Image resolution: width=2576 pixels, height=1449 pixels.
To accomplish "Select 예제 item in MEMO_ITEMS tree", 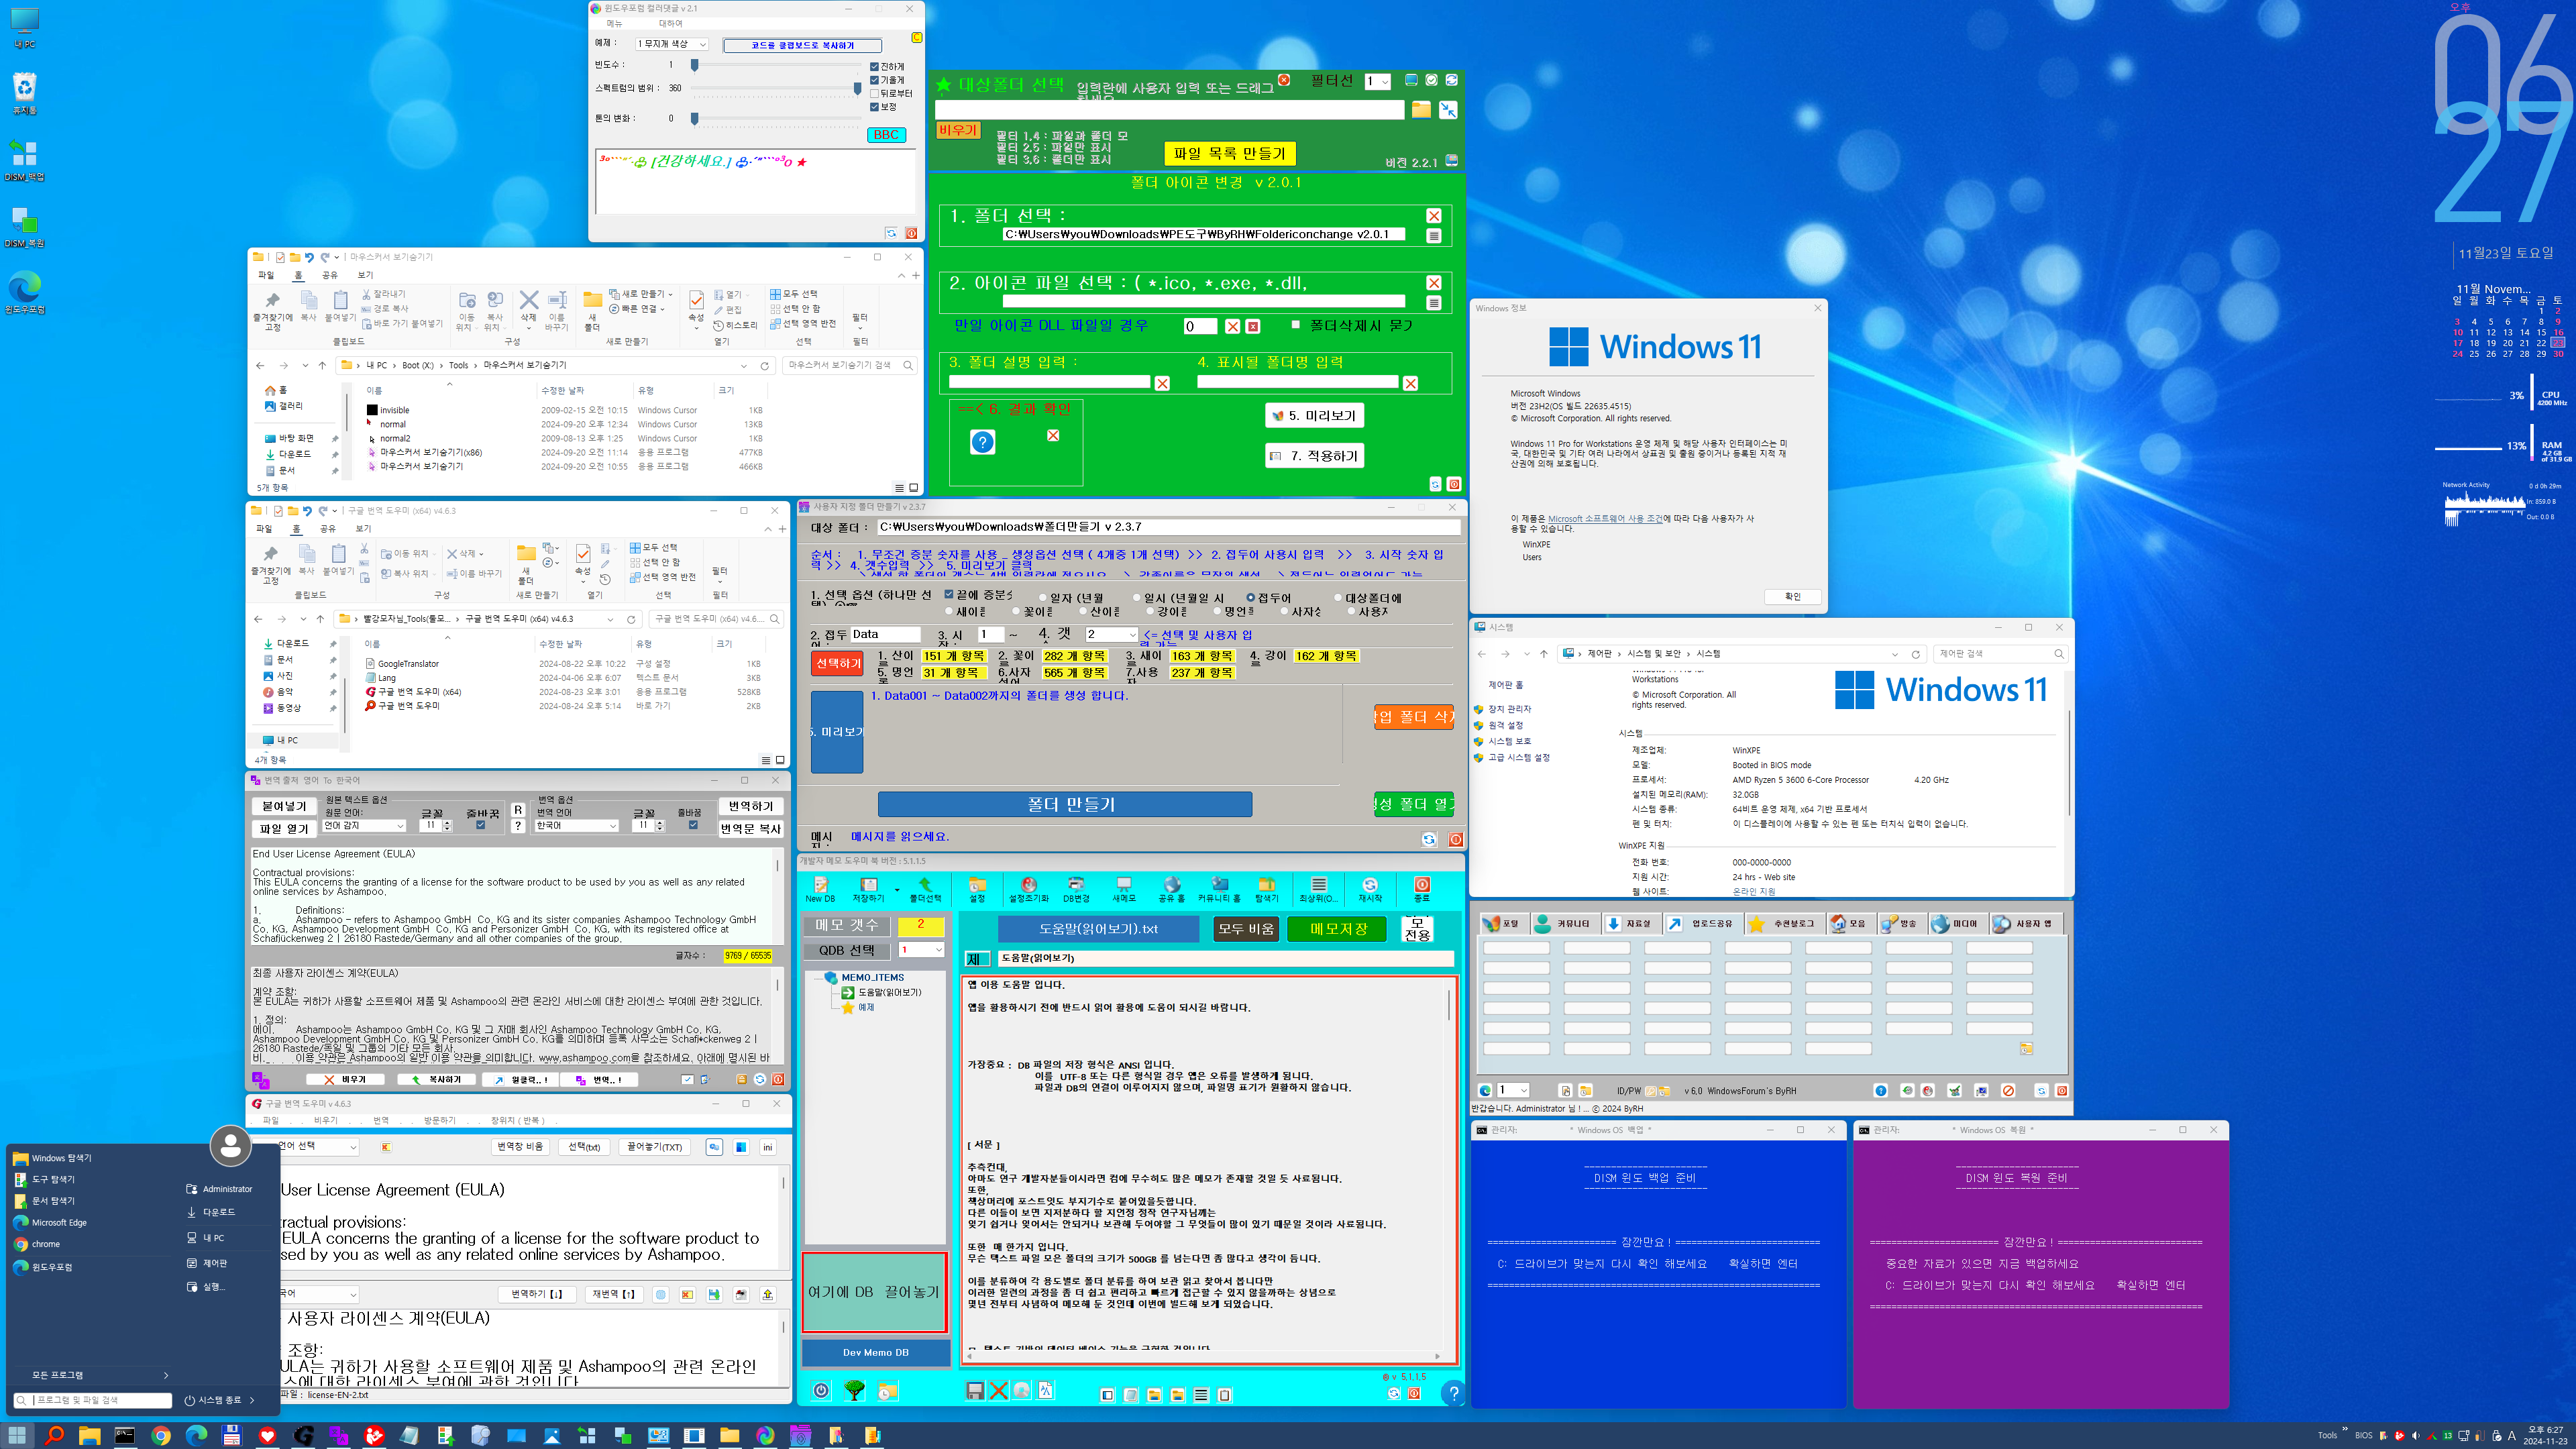I will point(866,1007).
